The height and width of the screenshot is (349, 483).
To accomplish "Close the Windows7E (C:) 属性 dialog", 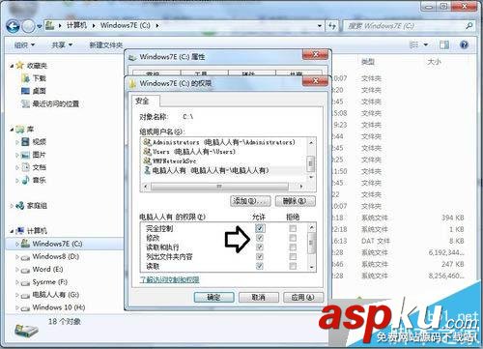I will 315,54.
